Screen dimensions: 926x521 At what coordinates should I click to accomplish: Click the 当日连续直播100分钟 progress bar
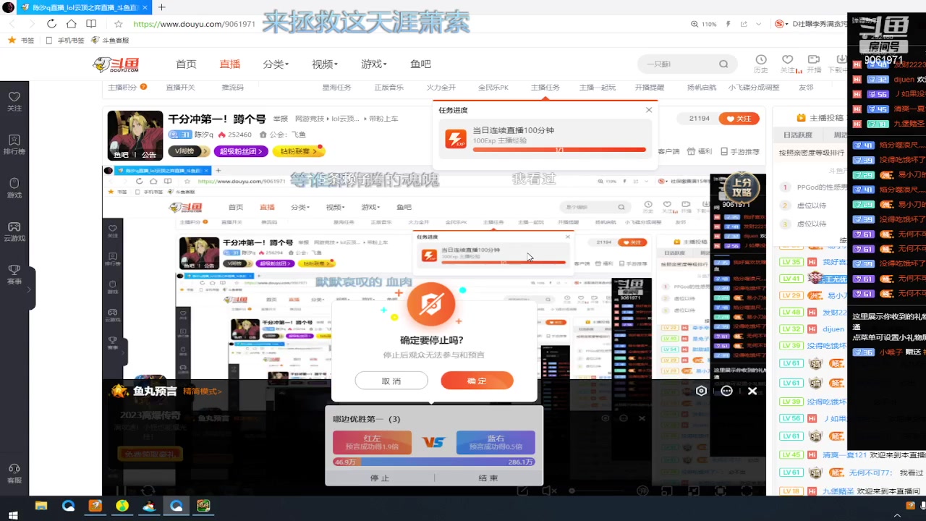point(559,150)
